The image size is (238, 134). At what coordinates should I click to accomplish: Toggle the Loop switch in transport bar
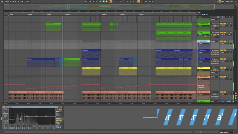click(139, 1)
